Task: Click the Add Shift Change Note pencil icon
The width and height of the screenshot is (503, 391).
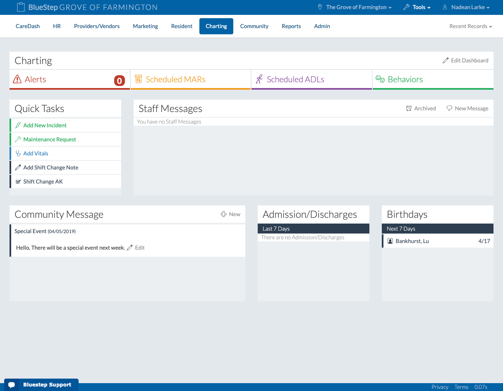Action: coord(18,167)
